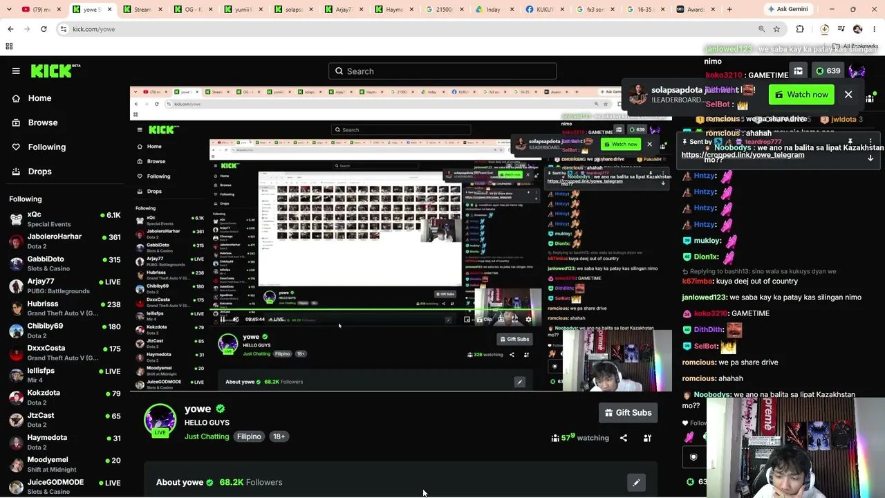Open the Just Chatting category
The height and width of the screenshot is (498, 885).
click(207, 436)
